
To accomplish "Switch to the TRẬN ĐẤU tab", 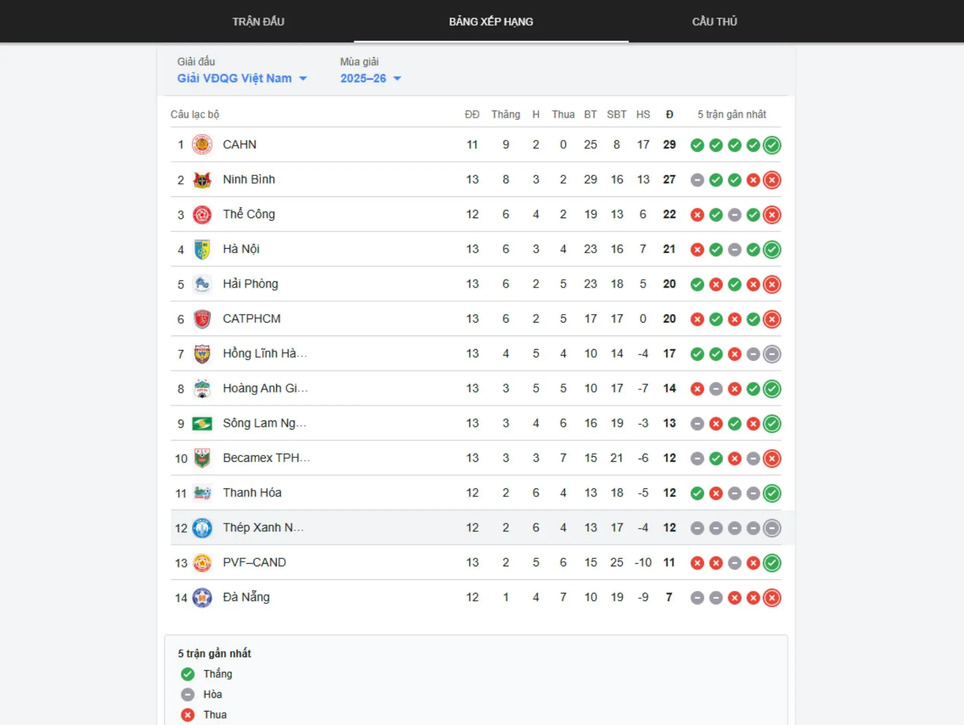I will (x=258, y=22).
